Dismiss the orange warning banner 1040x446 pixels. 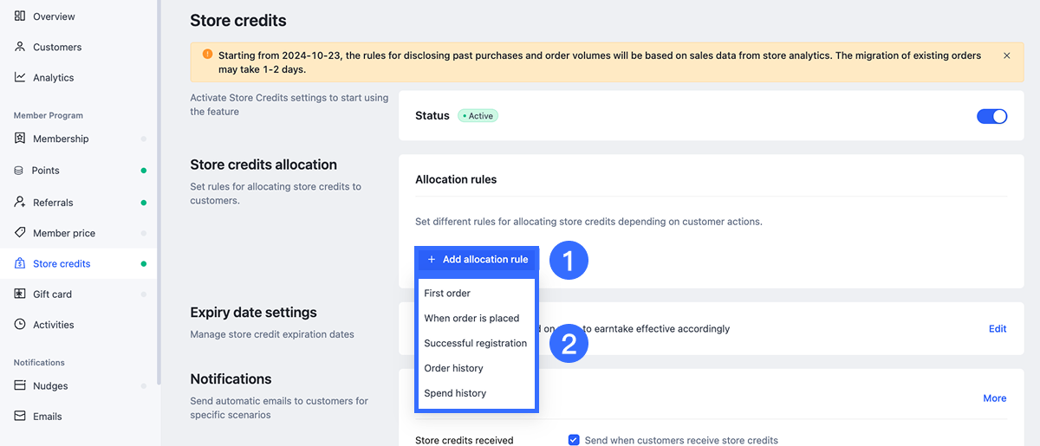(x=1006, y=55)
